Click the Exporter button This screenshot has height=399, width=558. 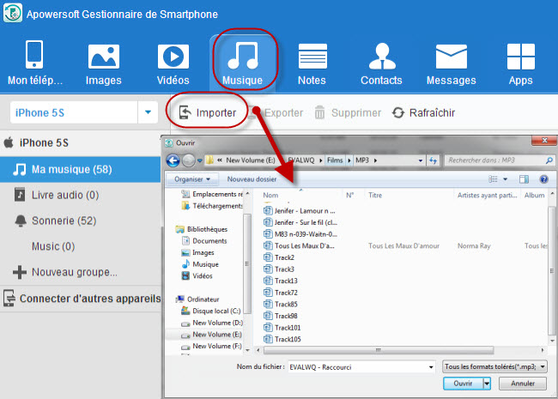[x=277, y=112]
